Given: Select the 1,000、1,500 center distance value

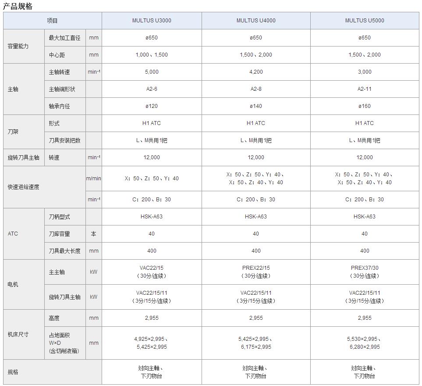Looking at the screenshot, I should pos(152,55).
